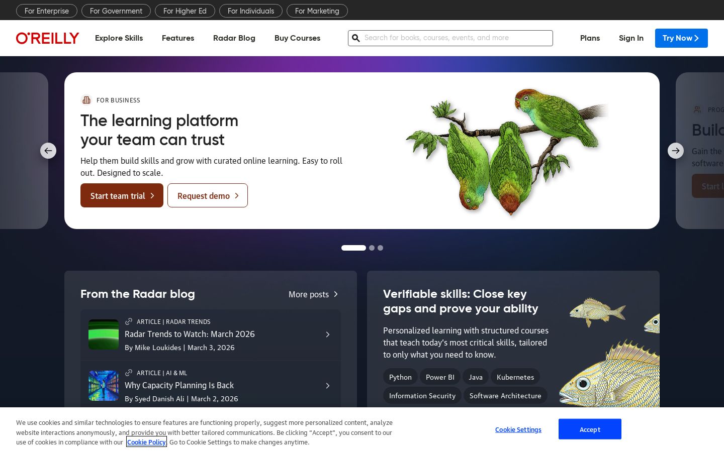Click the Start team trial button
The height and width of the screenshot is (452, 724).
(122, 195)
